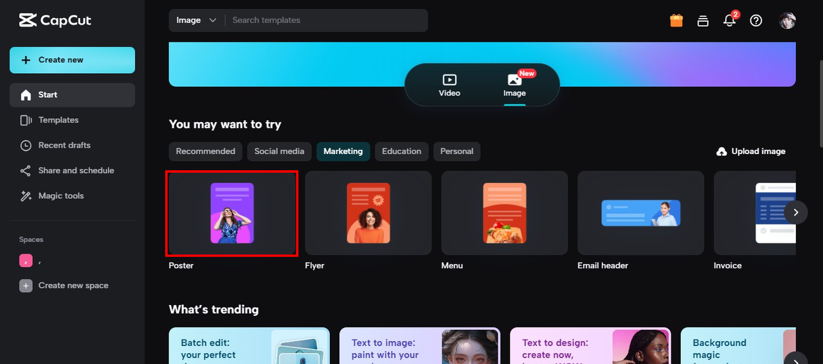The height and width of the screenshot is (364, 823).
Task: Open the Menu template thumbnail
Action: 505,213
